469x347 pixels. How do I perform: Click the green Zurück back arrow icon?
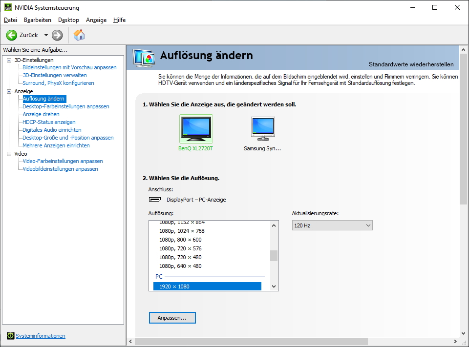[x=12, y=35]
